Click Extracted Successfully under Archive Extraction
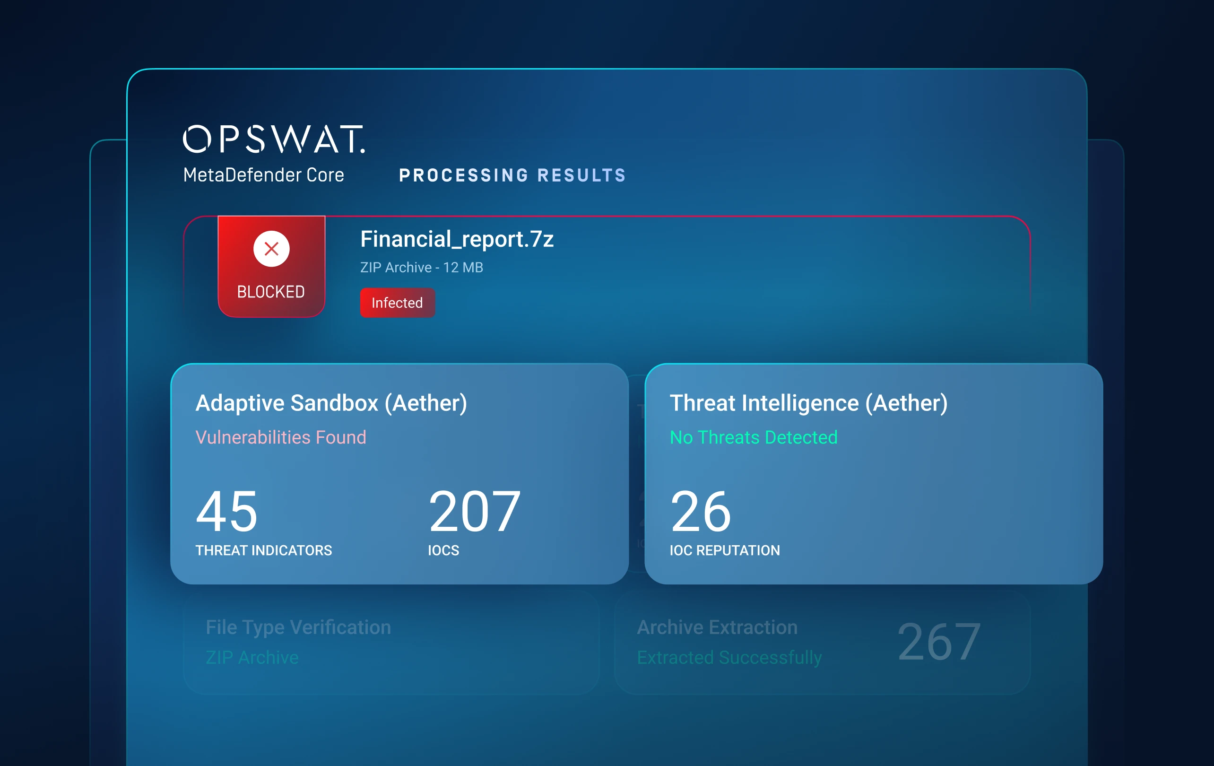Viewport: 1214px width, 766px height. tap(729, 658)
